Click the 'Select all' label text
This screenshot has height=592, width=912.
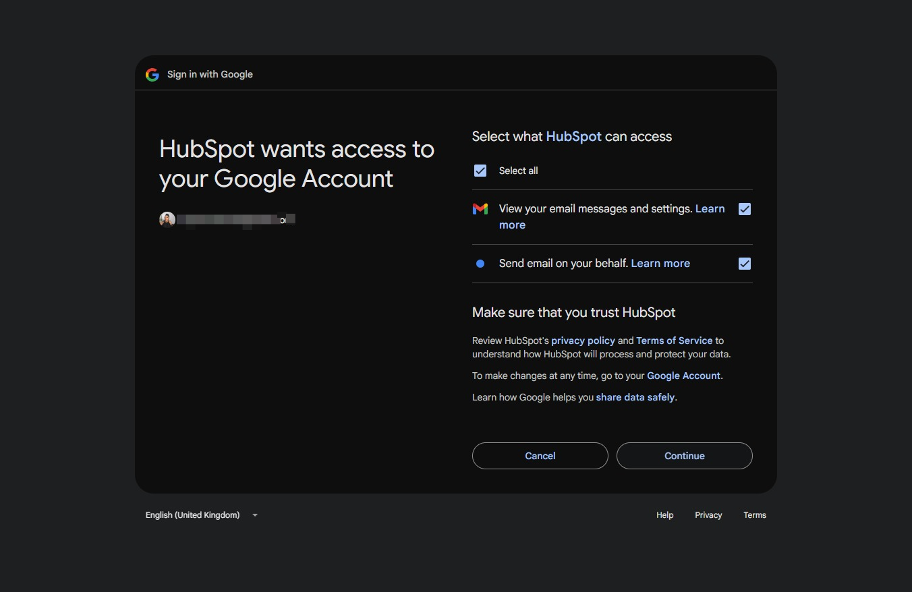pyautogui.click(x=518, y=171)
